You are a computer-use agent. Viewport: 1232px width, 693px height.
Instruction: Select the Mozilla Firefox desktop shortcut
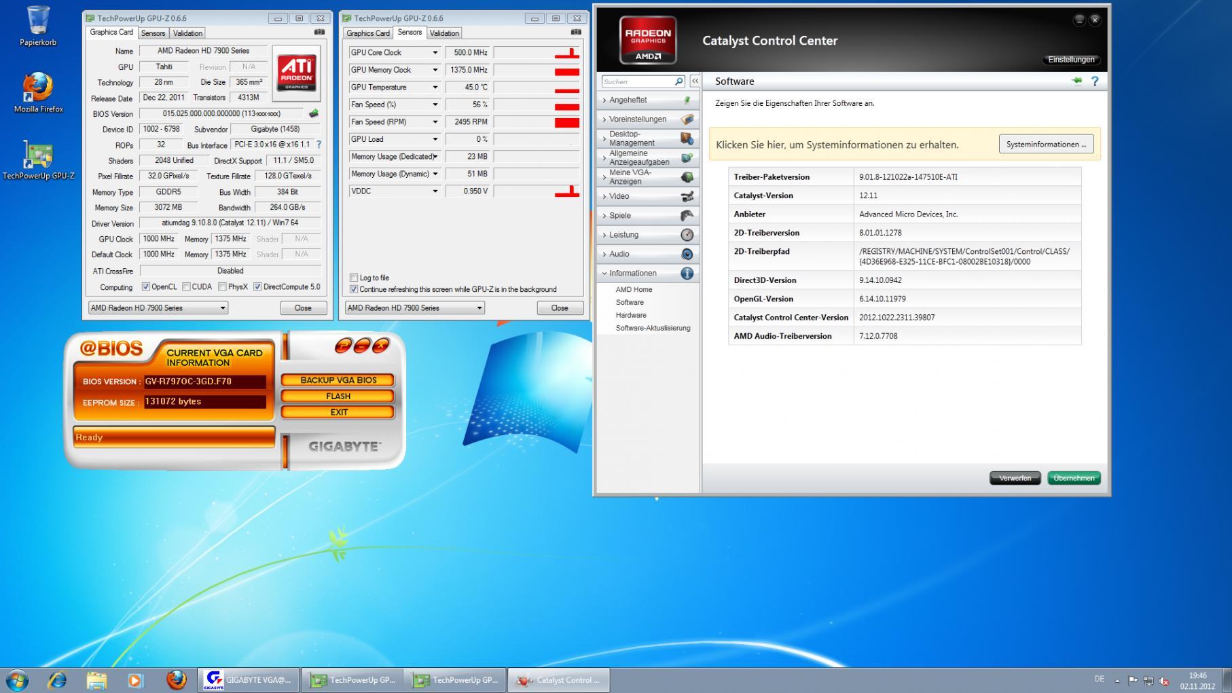click(x=38, y=92)
